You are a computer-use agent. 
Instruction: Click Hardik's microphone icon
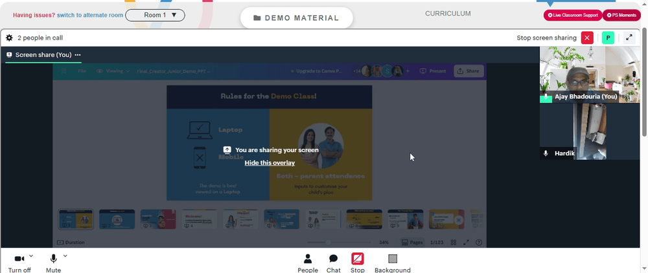coord(546,153)
